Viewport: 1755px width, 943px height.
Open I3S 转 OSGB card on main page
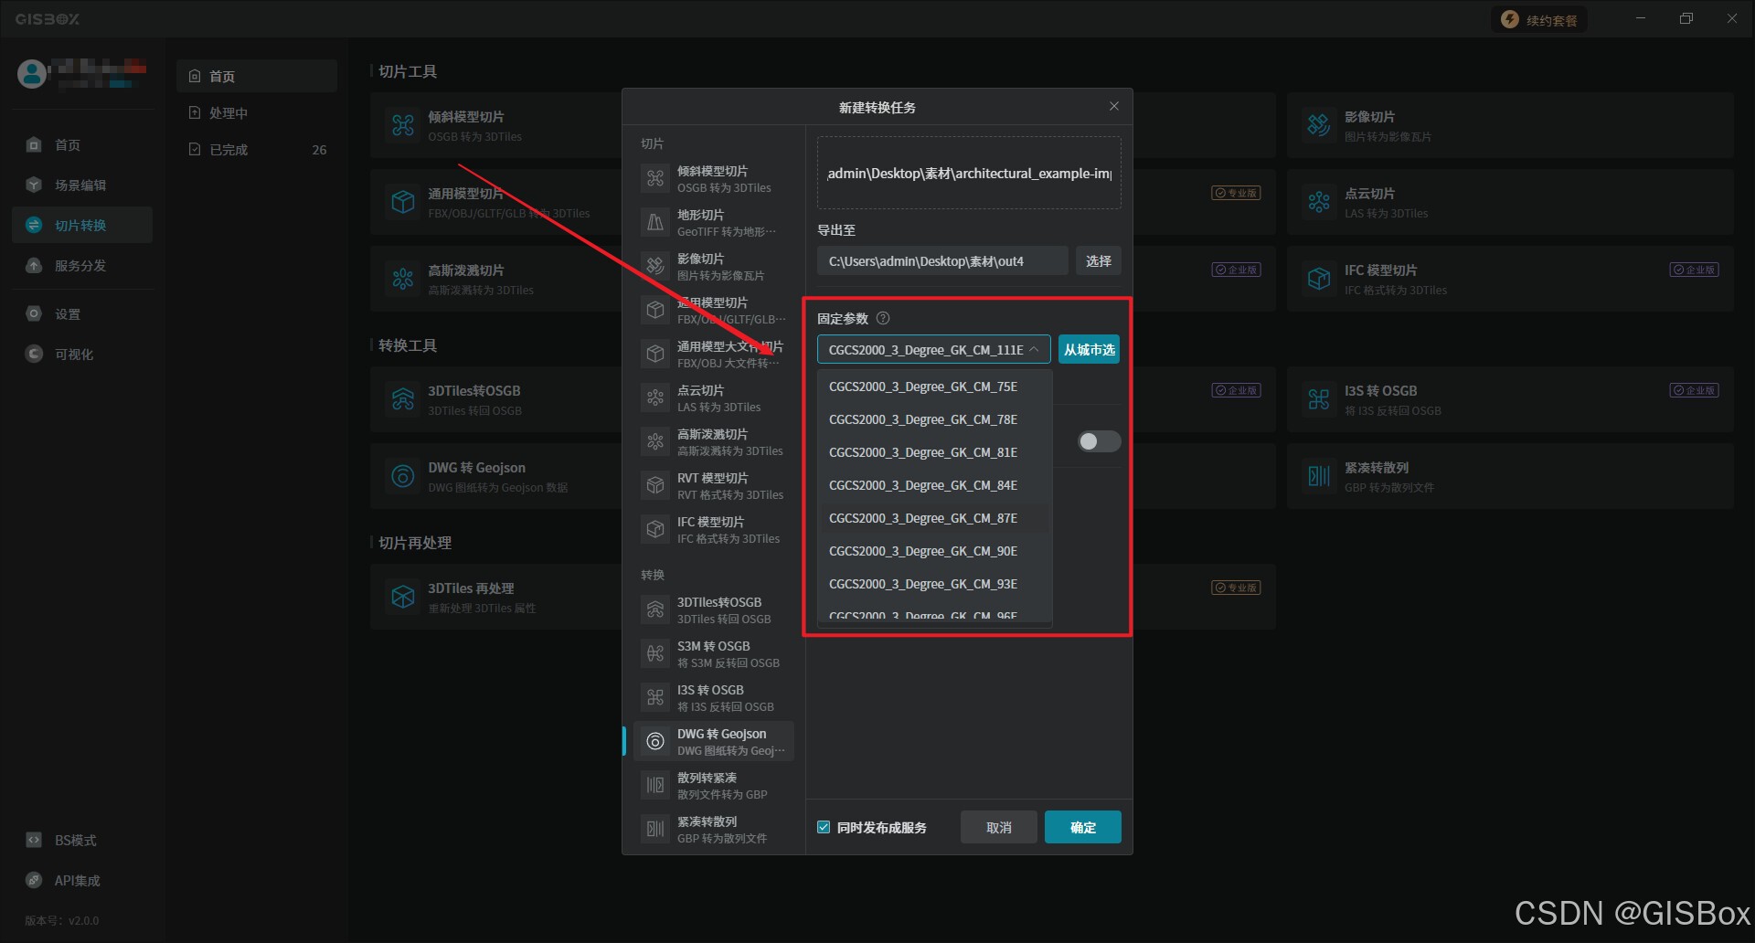tap(1510, 399)
